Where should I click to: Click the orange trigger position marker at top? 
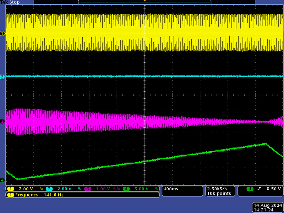pos(144,5)
